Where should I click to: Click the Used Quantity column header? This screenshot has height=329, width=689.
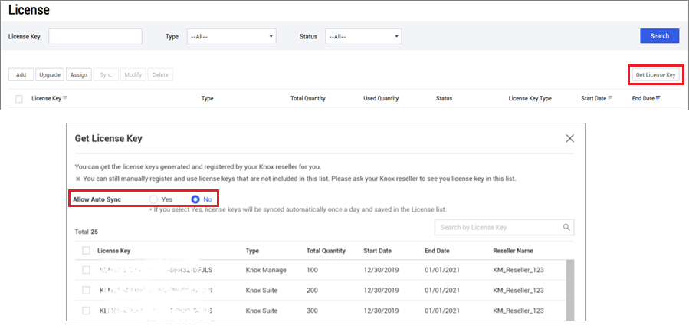381,98
